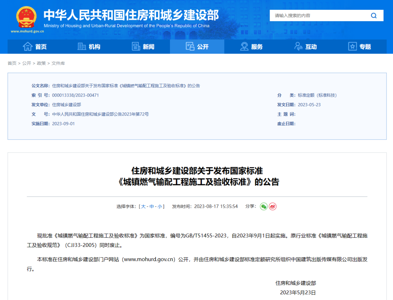Image resolution: width=393 pixels, height=300 pixels.
Task: Click the star icon beside 专题
Action: 352,46
